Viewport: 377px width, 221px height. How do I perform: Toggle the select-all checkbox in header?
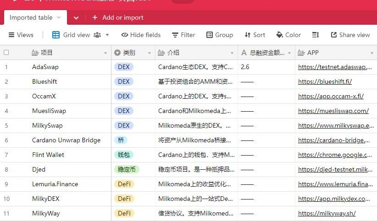click(6, 53)
